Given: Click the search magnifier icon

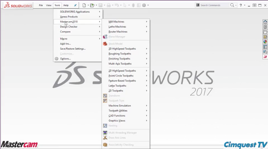Looking at the screenshot, I should point(232,5).
